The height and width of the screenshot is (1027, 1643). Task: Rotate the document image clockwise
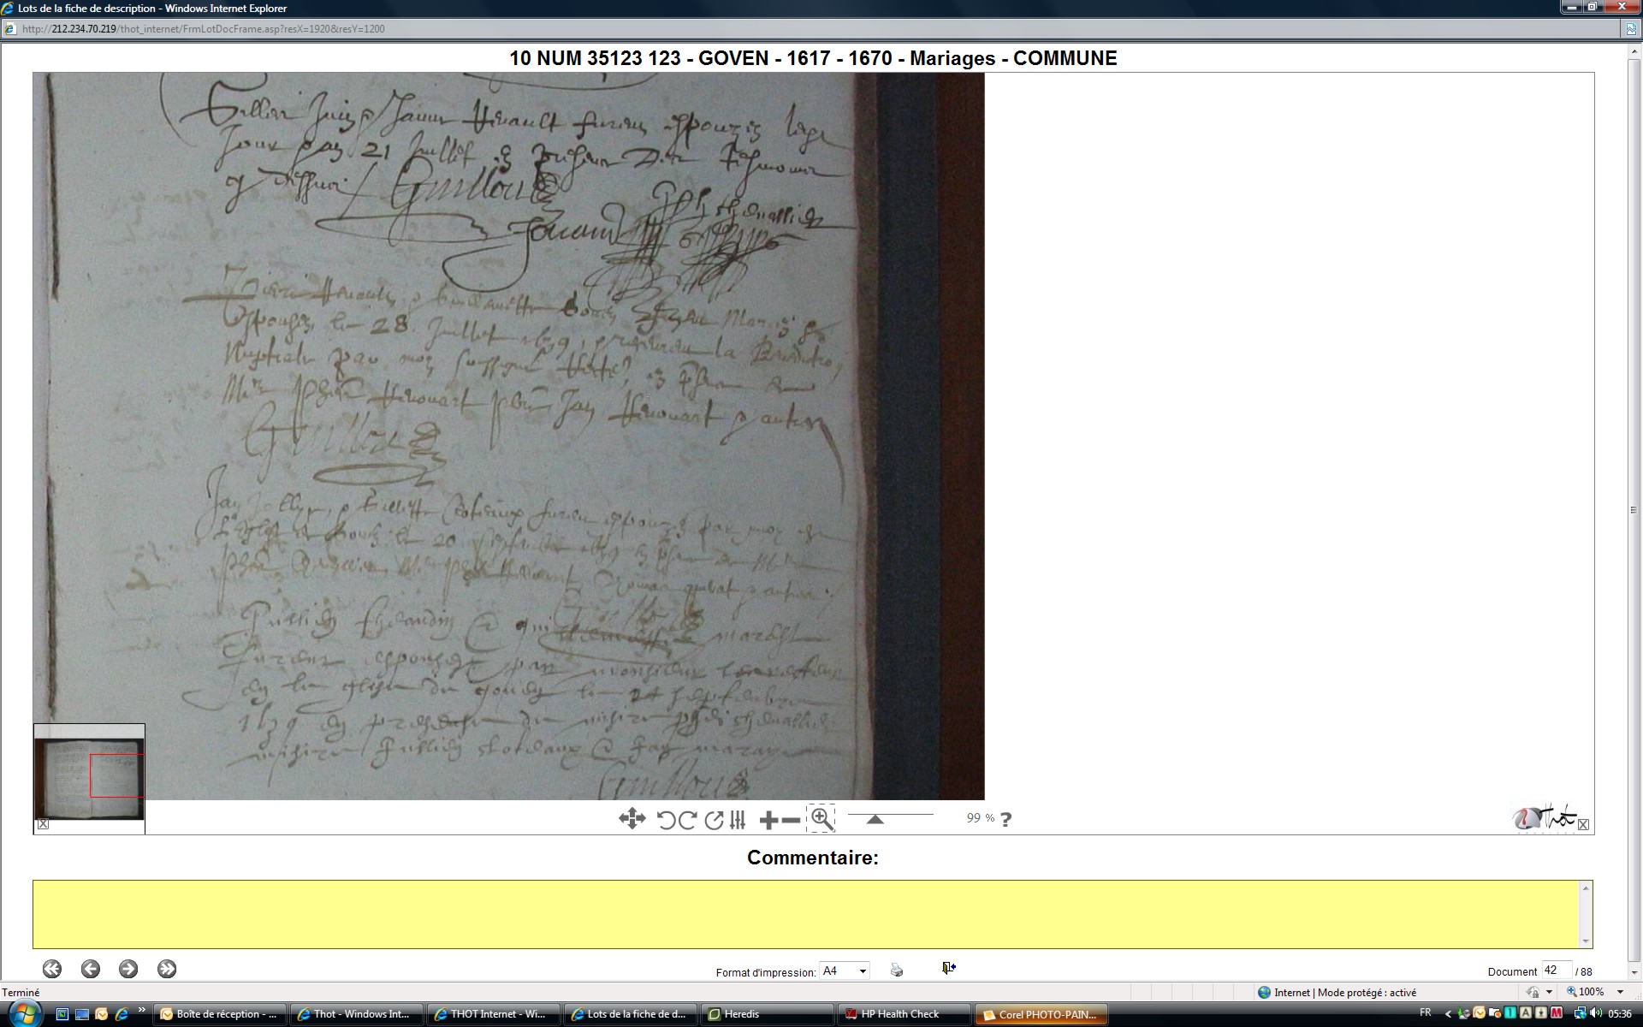coord(687,820)
